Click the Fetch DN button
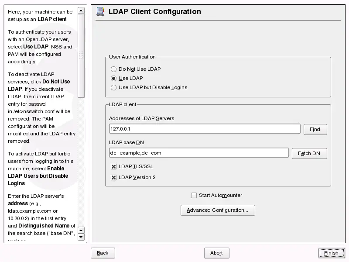This screenshot has width=349, height=262. click(309, 153)
